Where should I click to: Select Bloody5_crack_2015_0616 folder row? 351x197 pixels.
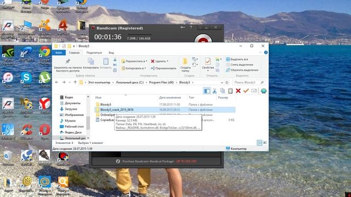point(165,109)
